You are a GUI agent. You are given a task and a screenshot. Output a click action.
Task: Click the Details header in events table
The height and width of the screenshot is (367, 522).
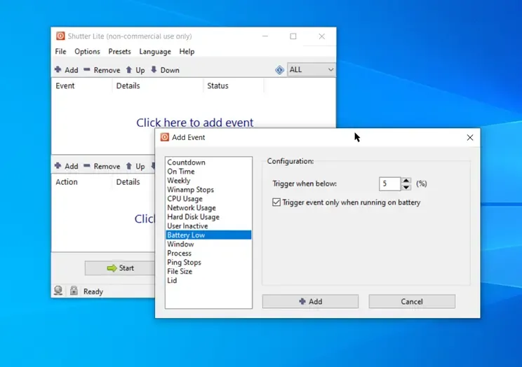(x=157, y=85)
